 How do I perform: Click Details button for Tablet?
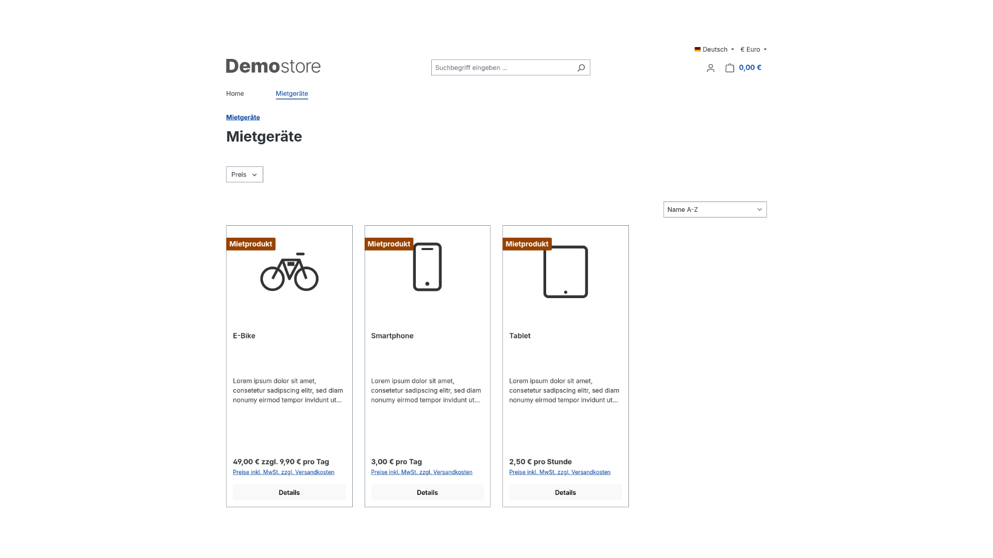coord(565,492)
